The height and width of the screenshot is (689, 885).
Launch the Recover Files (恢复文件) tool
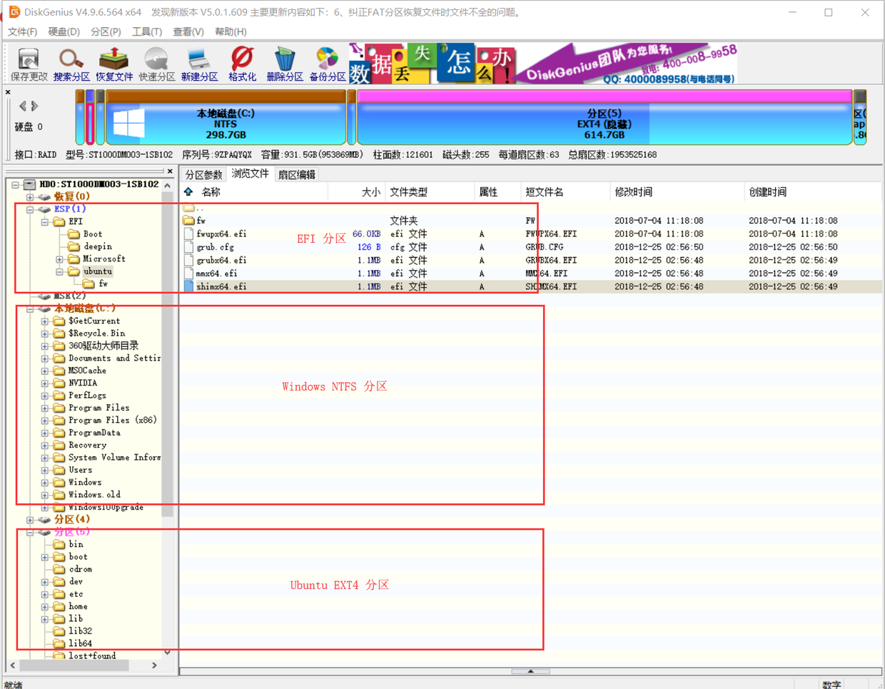click(x=114, y=64)
